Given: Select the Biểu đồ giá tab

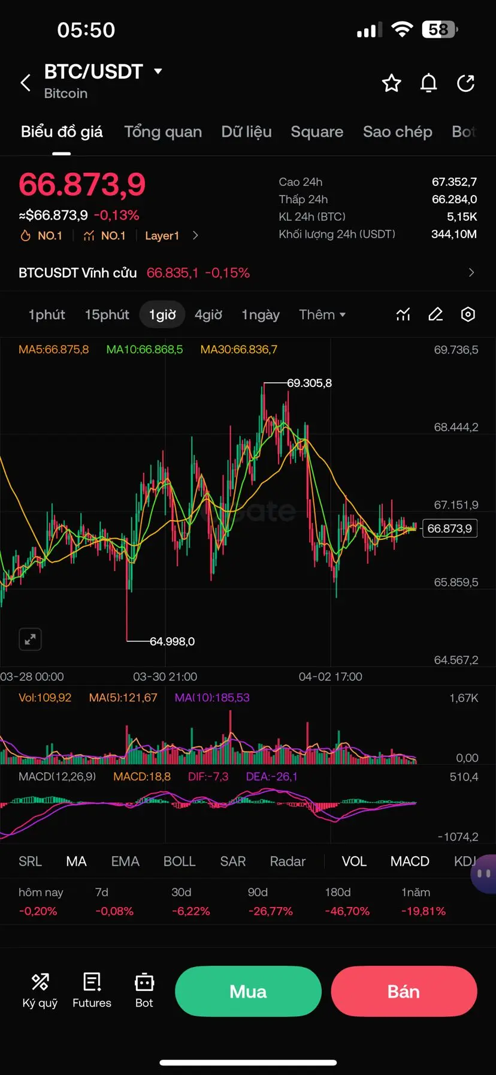Looking at the screenshot, I should (62, 132).
